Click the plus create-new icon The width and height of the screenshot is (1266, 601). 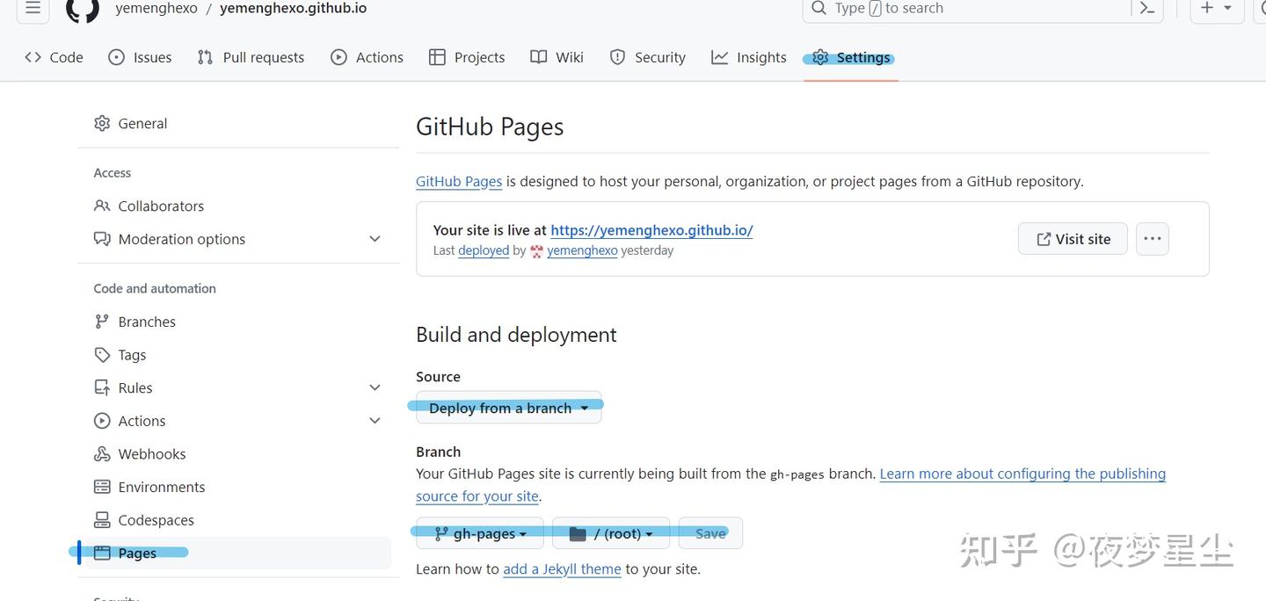[x=1207, y=9]
